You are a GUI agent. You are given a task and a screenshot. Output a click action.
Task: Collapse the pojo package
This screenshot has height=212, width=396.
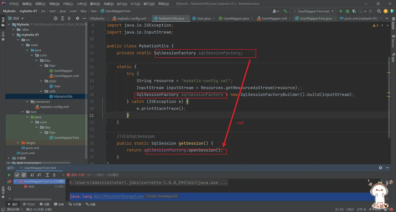point(41,81)
